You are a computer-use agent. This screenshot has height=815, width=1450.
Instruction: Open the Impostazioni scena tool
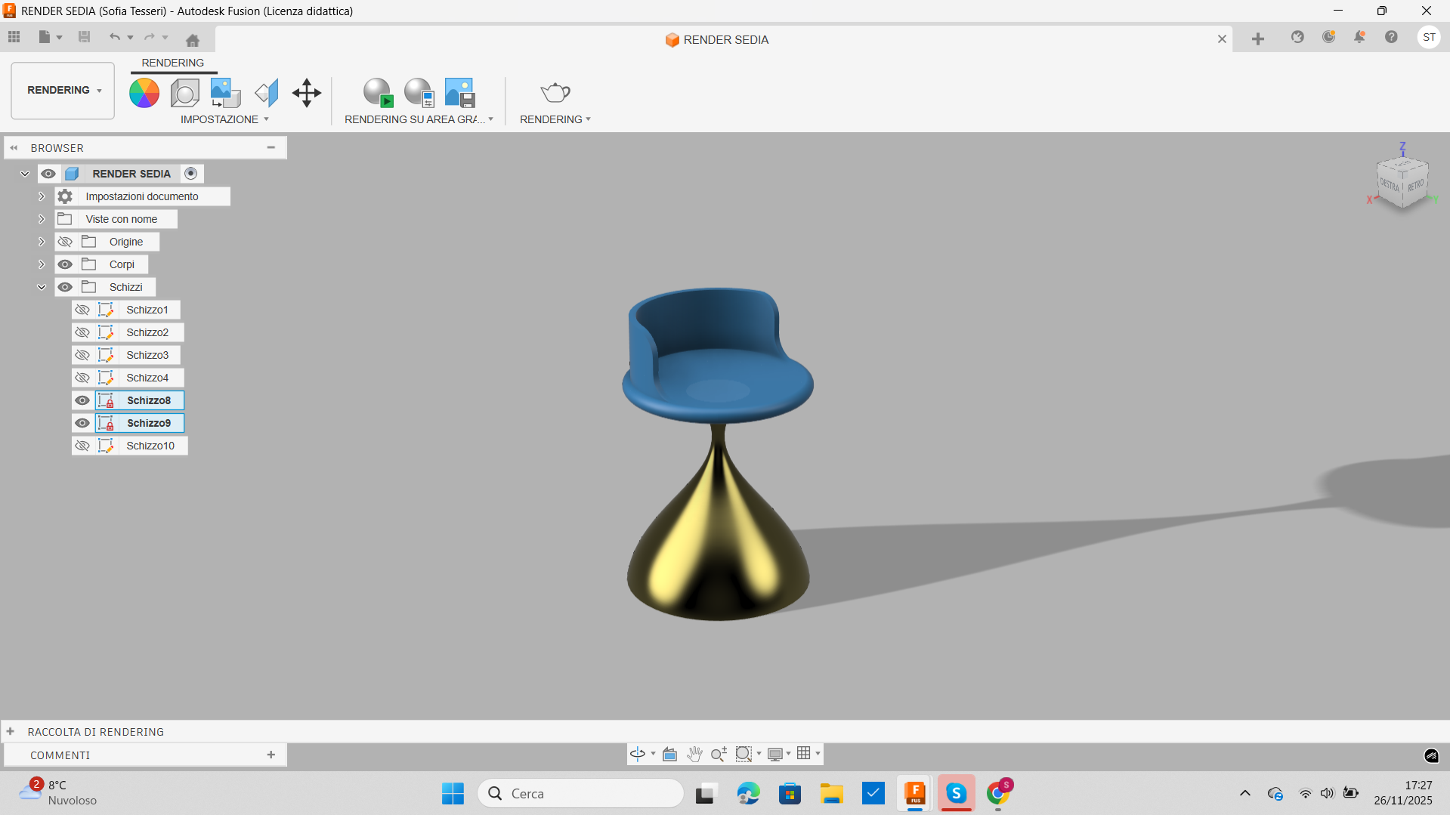point(184,93)
